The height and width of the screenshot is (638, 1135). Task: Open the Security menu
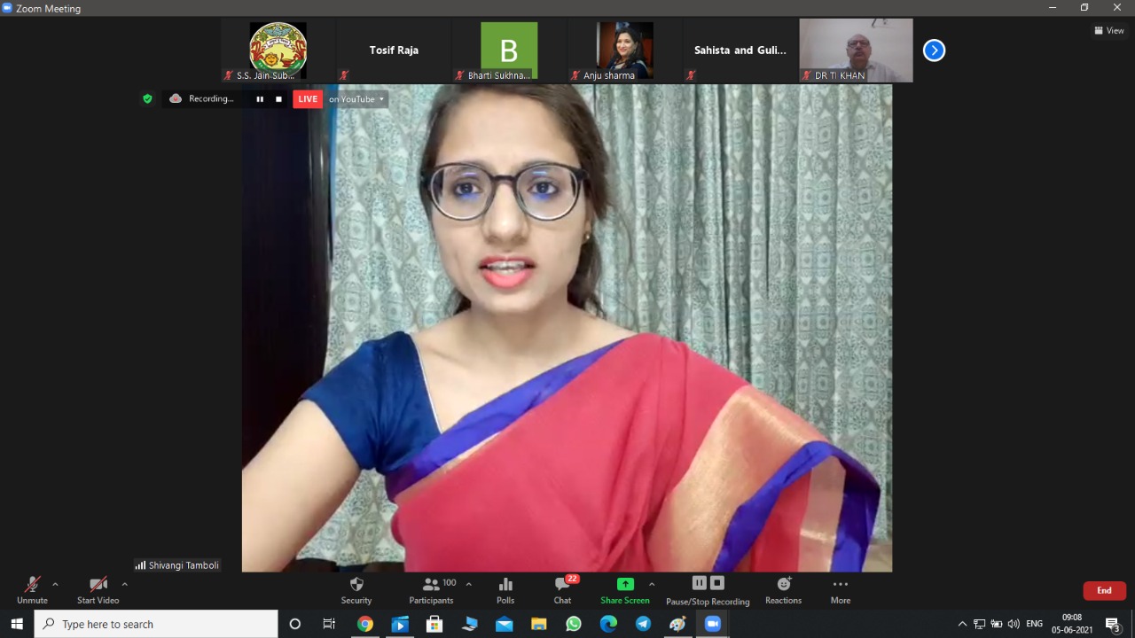pos(356,590)
